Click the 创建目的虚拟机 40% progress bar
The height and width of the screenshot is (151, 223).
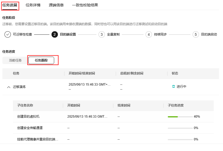(x=180, y=117)
